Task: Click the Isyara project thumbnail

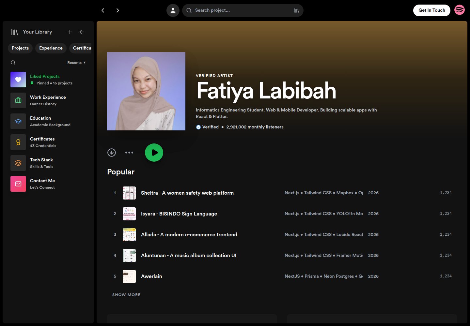Action: 129,214
